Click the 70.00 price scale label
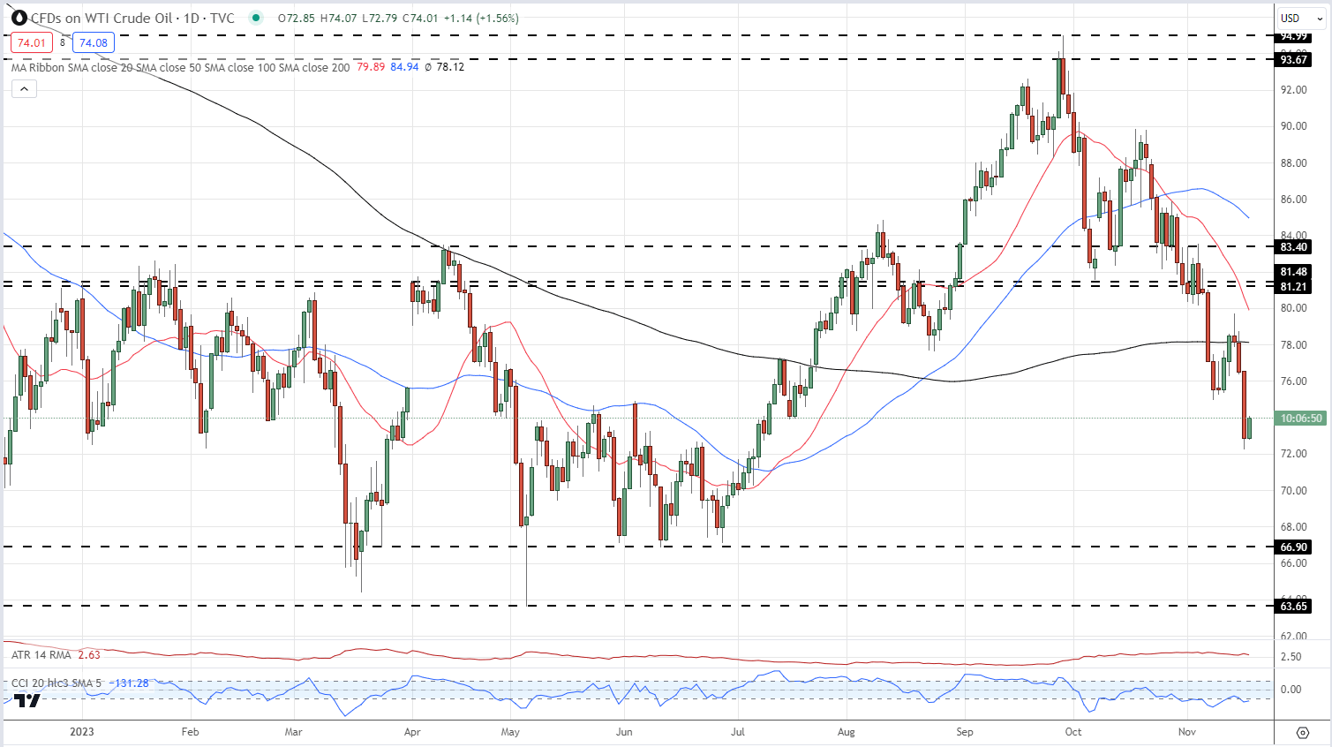This screenshot has width=1332, height=747. tap(1294, 491)
